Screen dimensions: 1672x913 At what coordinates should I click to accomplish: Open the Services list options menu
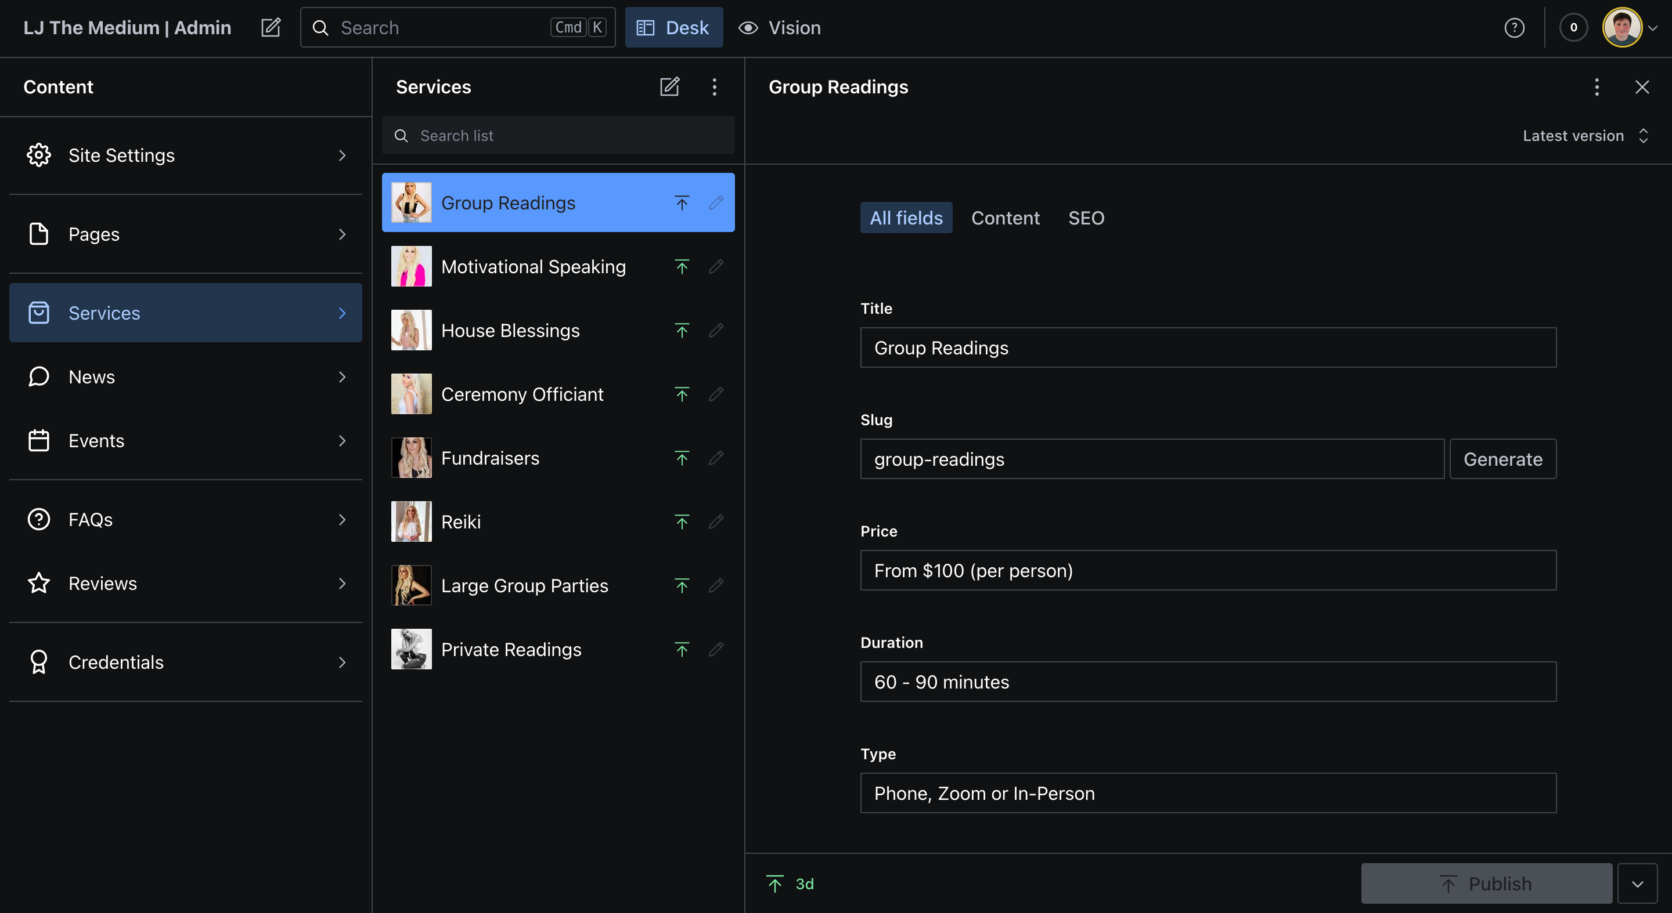(714, 87)
